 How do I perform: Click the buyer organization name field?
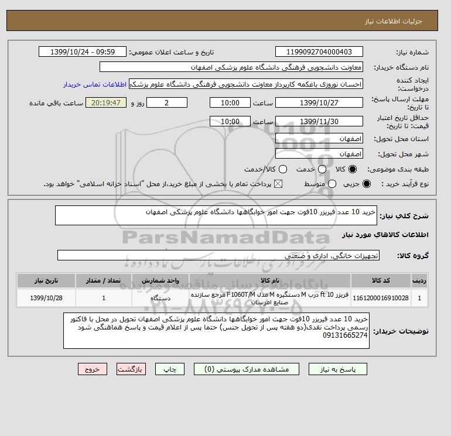[x=231, y=67]
